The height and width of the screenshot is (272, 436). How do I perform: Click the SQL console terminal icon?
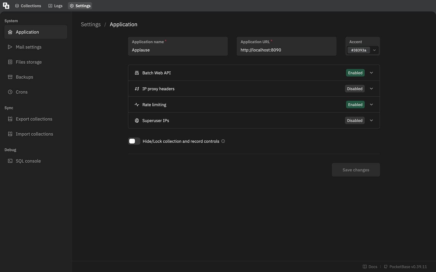10,161
